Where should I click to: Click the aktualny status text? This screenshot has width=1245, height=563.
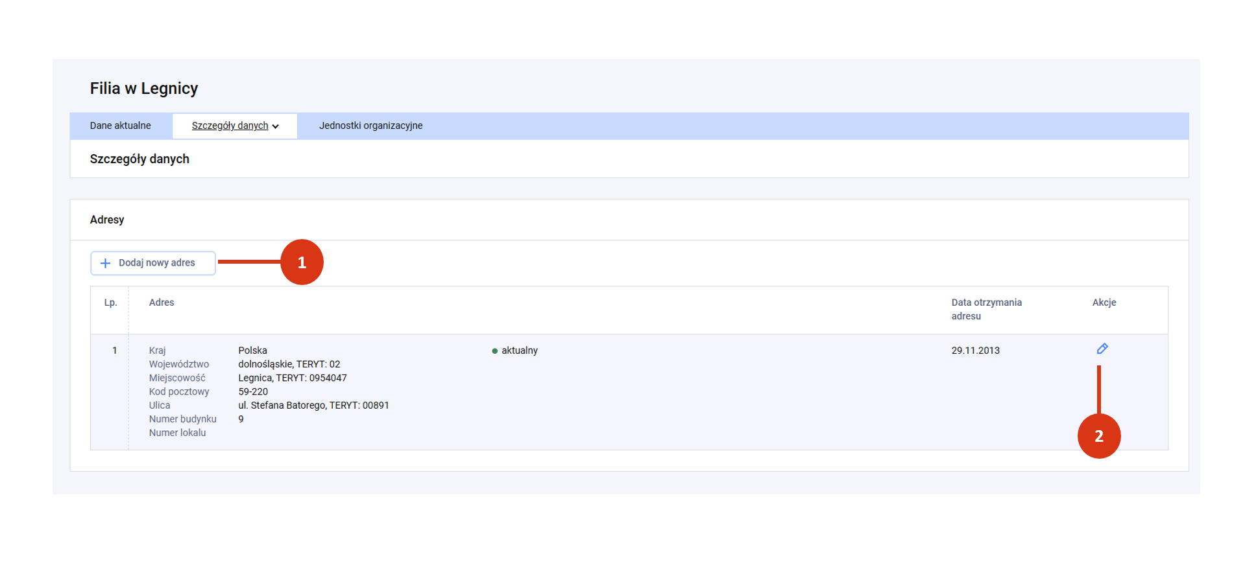click(519, 350)
